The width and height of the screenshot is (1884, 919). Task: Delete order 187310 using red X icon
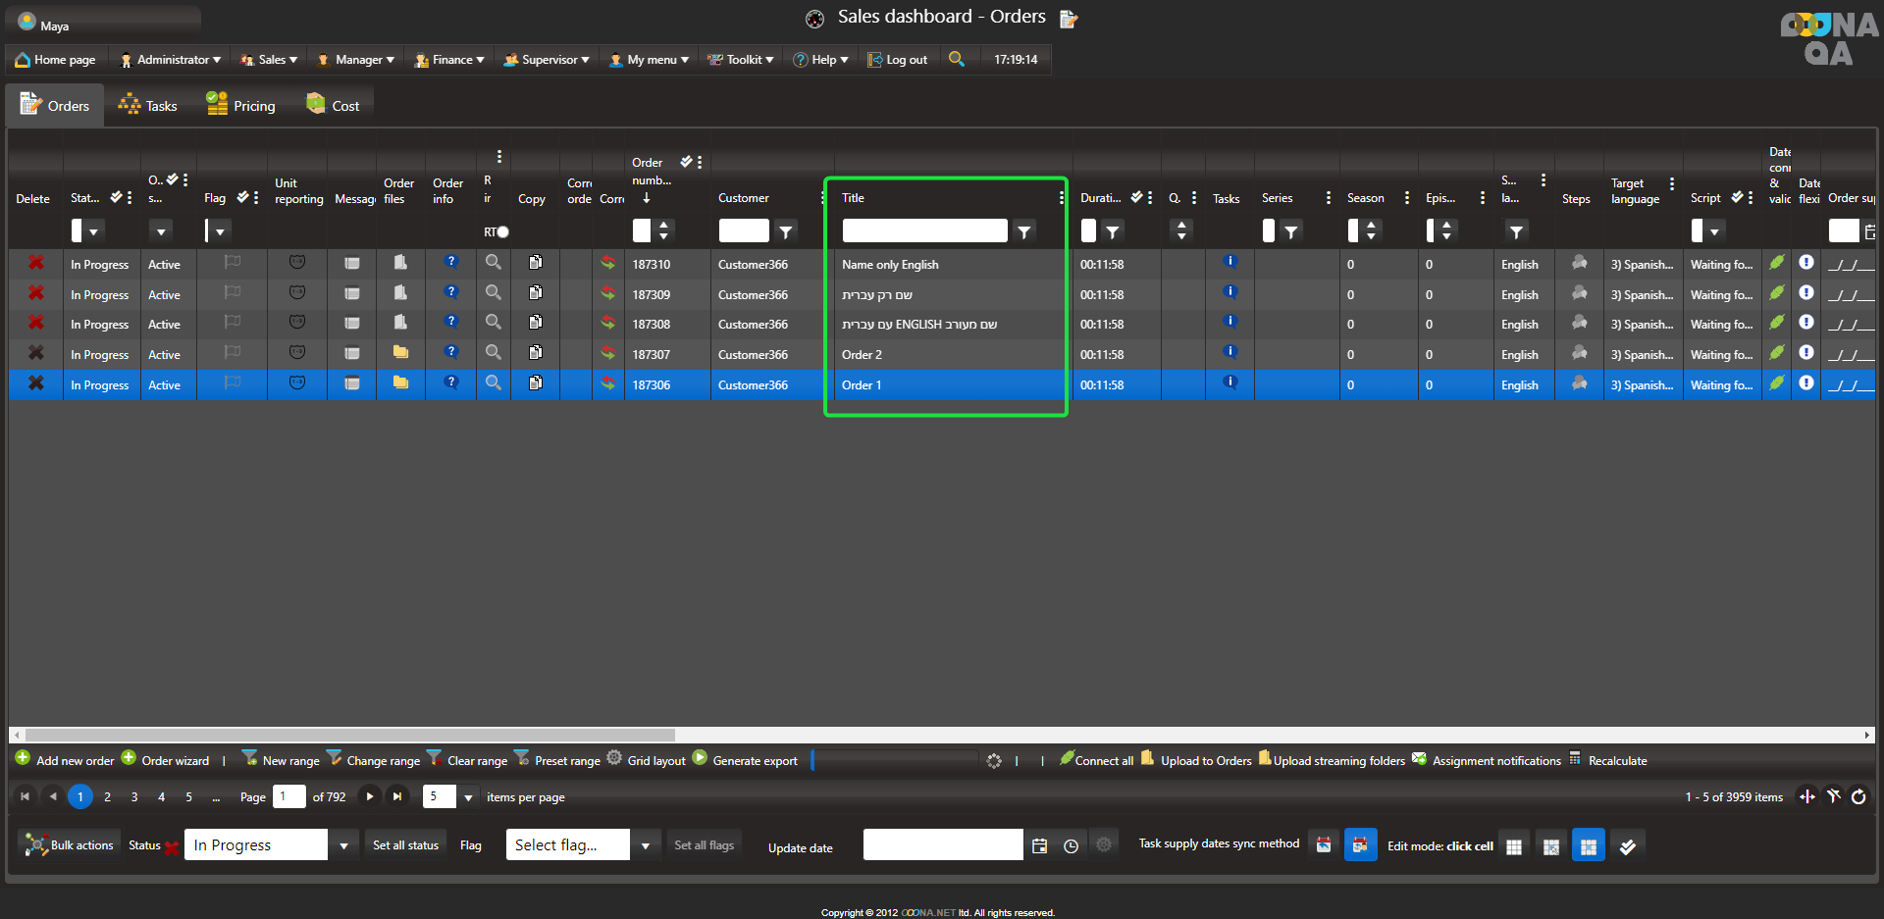point(35,263)
